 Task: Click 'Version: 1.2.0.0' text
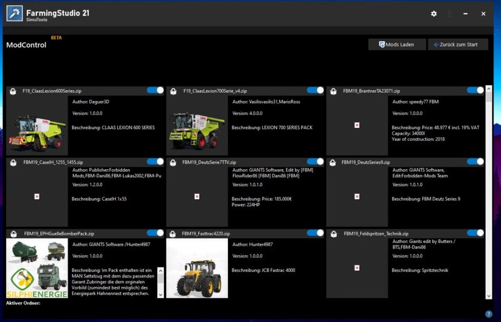[x=87, y=185]
